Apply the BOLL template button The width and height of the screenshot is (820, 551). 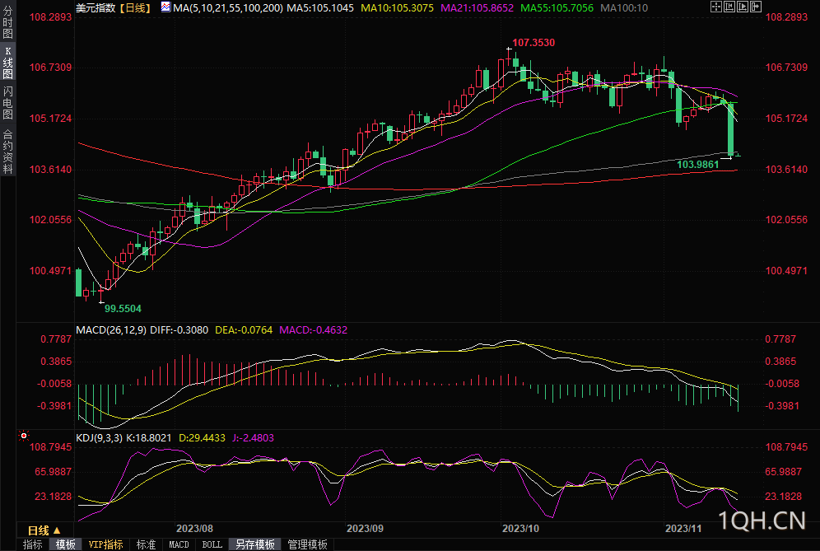click(x=212, y=544)
